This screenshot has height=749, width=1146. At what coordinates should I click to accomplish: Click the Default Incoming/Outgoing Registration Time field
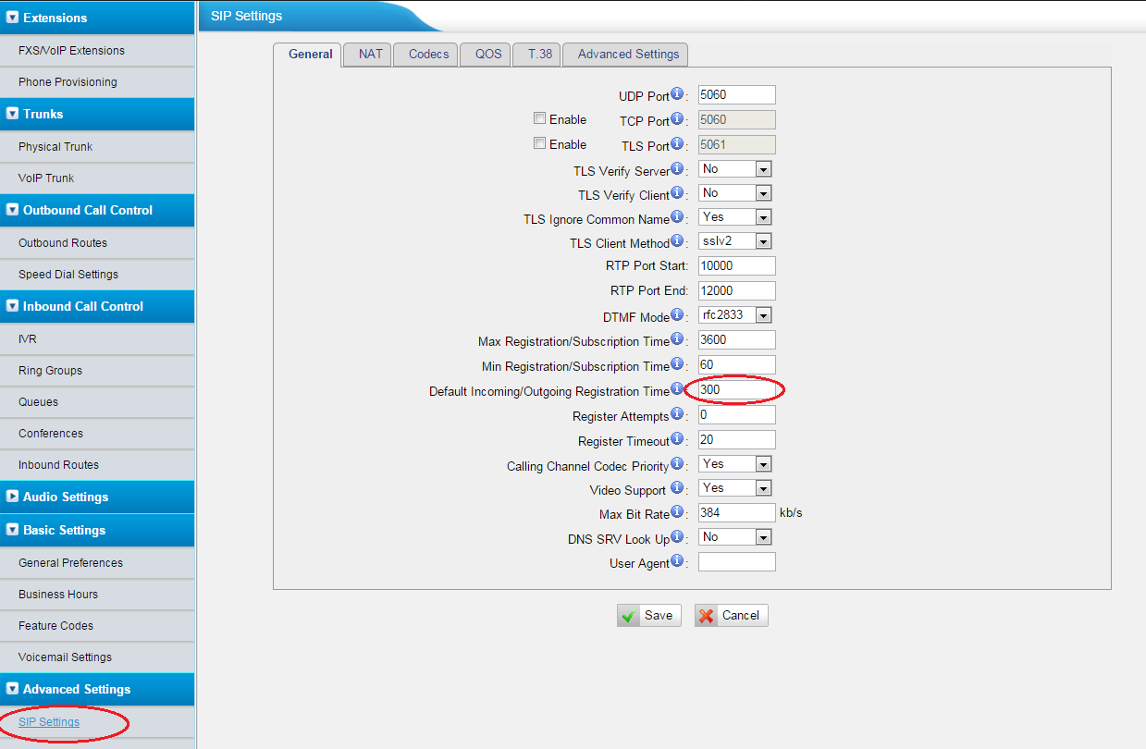click(x=736, y=390)
